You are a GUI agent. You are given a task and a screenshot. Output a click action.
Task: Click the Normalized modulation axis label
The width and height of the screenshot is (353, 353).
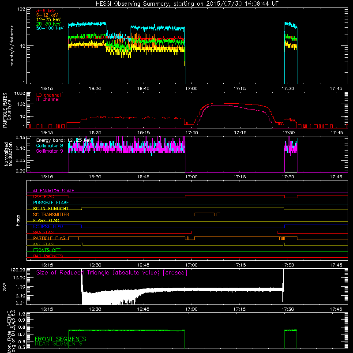click(8, 154)
